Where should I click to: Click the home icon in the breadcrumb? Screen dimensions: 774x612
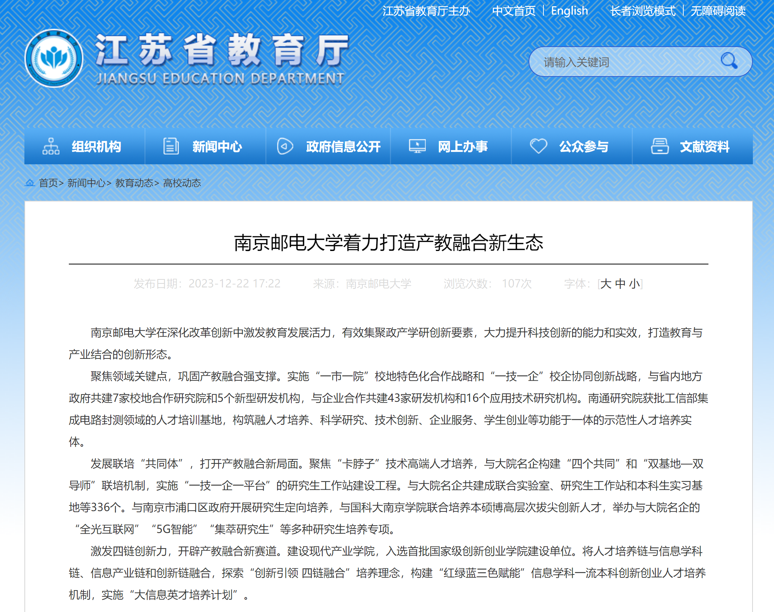tap(30, 183)
